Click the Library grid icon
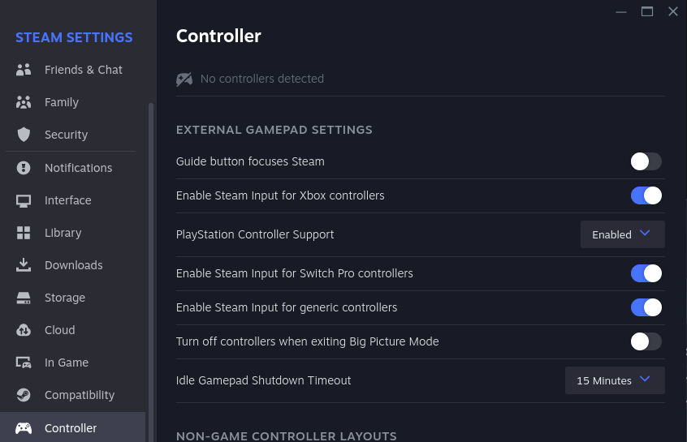This screenshot has height=442, width=687. click(x=24, y=233)
